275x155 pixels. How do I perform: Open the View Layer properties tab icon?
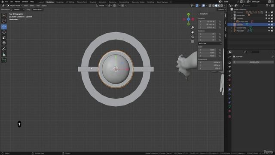tap(229, 71)
